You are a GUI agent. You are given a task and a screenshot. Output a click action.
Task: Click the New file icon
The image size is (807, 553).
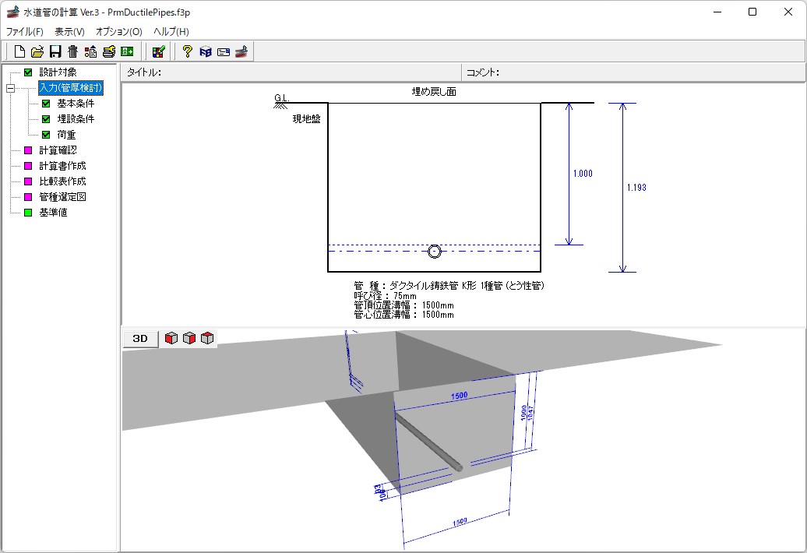pyautogui.click(x=20, y=51)
